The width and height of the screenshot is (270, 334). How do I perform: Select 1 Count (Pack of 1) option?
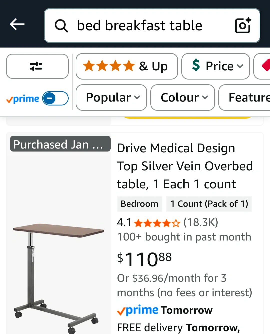[209, 204]
